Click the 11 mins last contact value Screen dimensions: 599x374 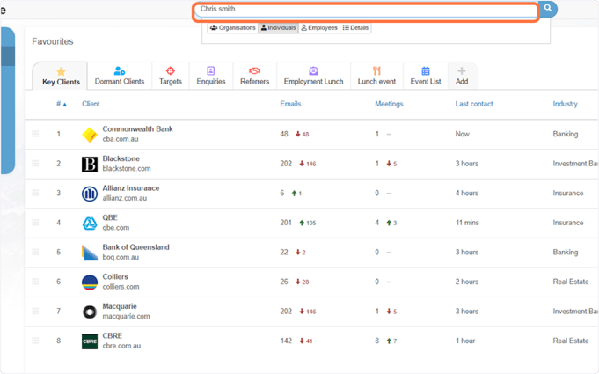(467, 223)
